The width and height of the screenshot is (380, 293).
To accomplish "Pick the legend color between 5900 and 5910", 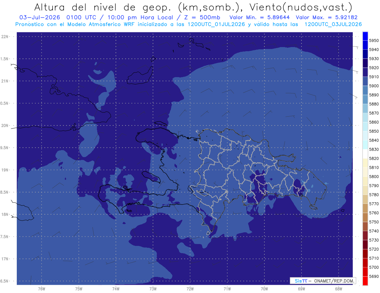I will point(365,81).
